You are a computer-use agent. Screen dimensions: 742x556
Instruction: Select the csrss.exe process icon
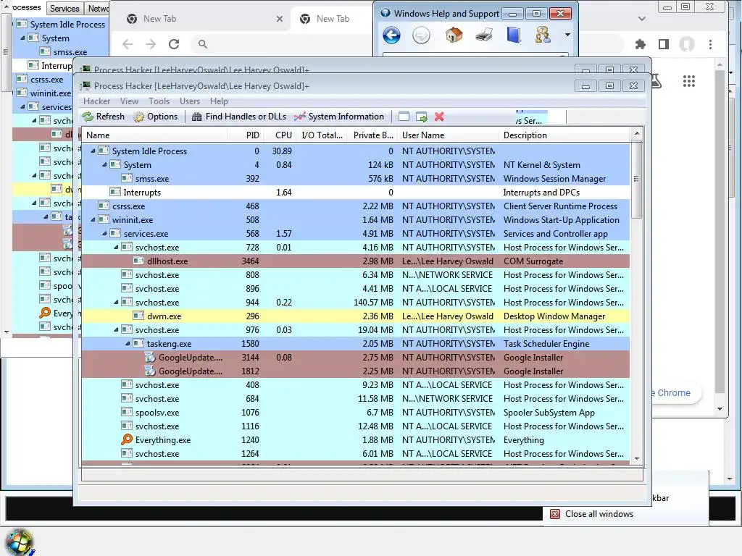[x=103, y=206]
